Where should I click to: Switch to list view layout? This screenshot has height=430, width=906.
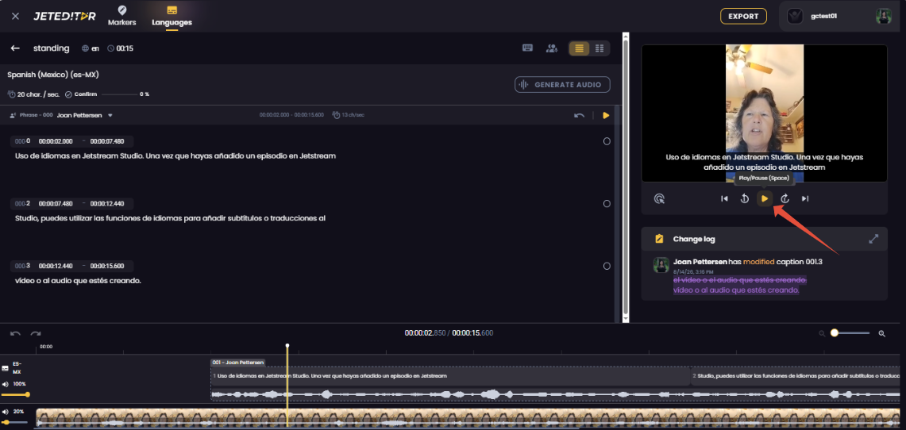[580, 48]
